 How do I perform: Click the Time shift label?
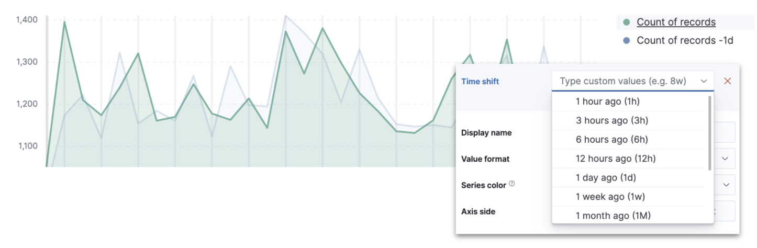tap(480, 82)
